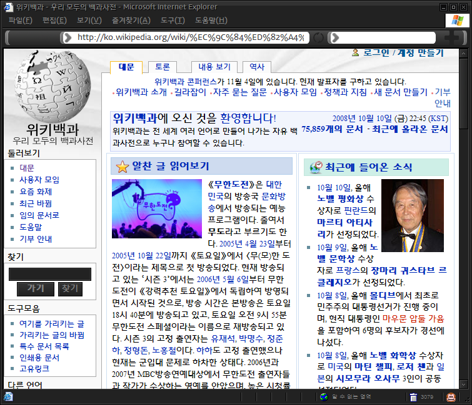Open the 위키백과 소개 link

coord(141,92)
